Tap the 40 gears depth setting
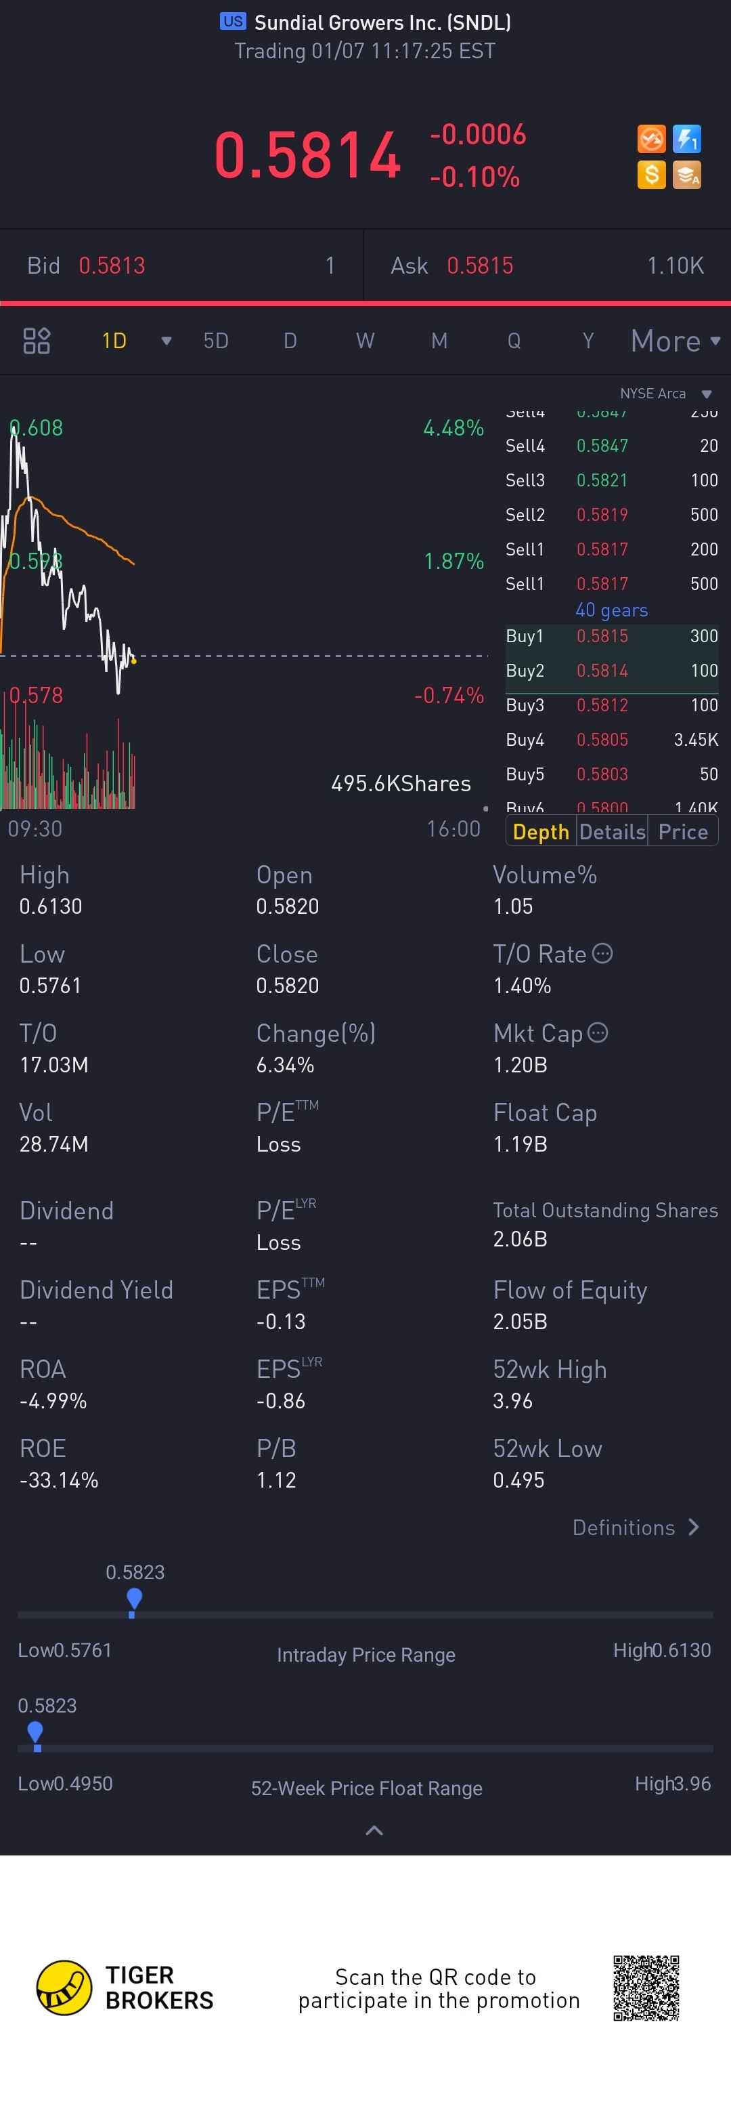The width and height of the screenshot is (731, 2121). pos(611,610)
